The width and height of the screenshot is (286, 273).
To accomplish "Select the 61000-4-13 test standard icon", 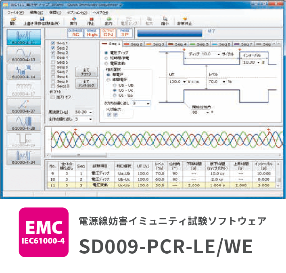I will (24, 54).
